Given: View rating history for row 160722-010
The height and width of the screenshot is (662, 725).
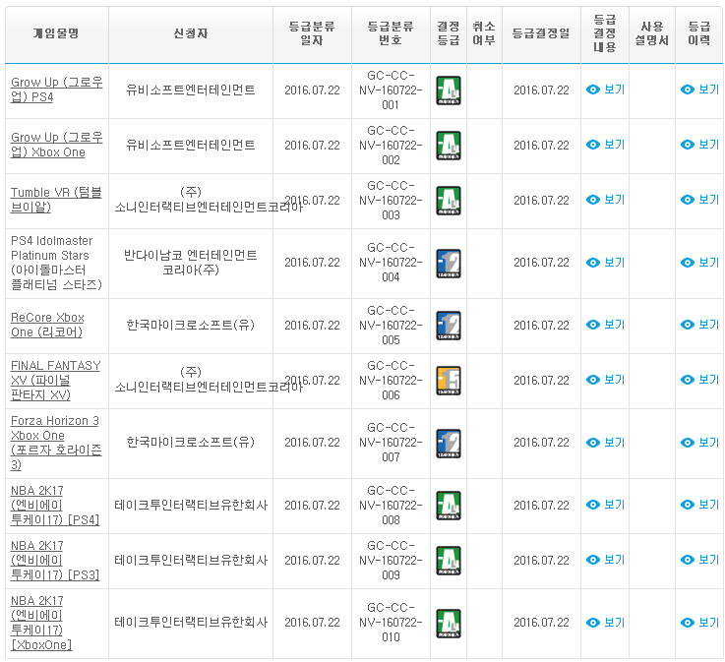Looking at the screenshot, I should click(699, 623).
